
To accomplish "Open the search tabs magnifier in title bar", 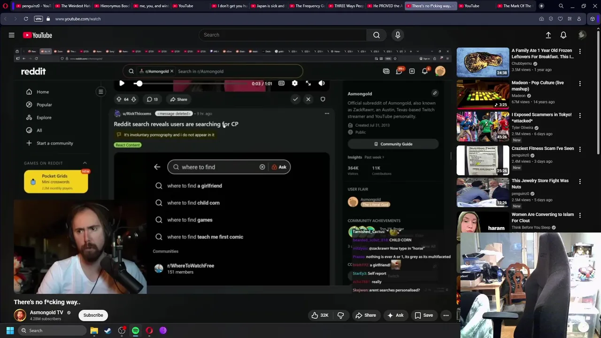I will click(561, 6).
